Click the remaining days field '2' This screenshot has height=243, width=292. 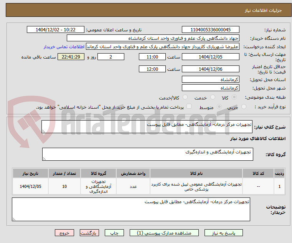click(111, 57)
